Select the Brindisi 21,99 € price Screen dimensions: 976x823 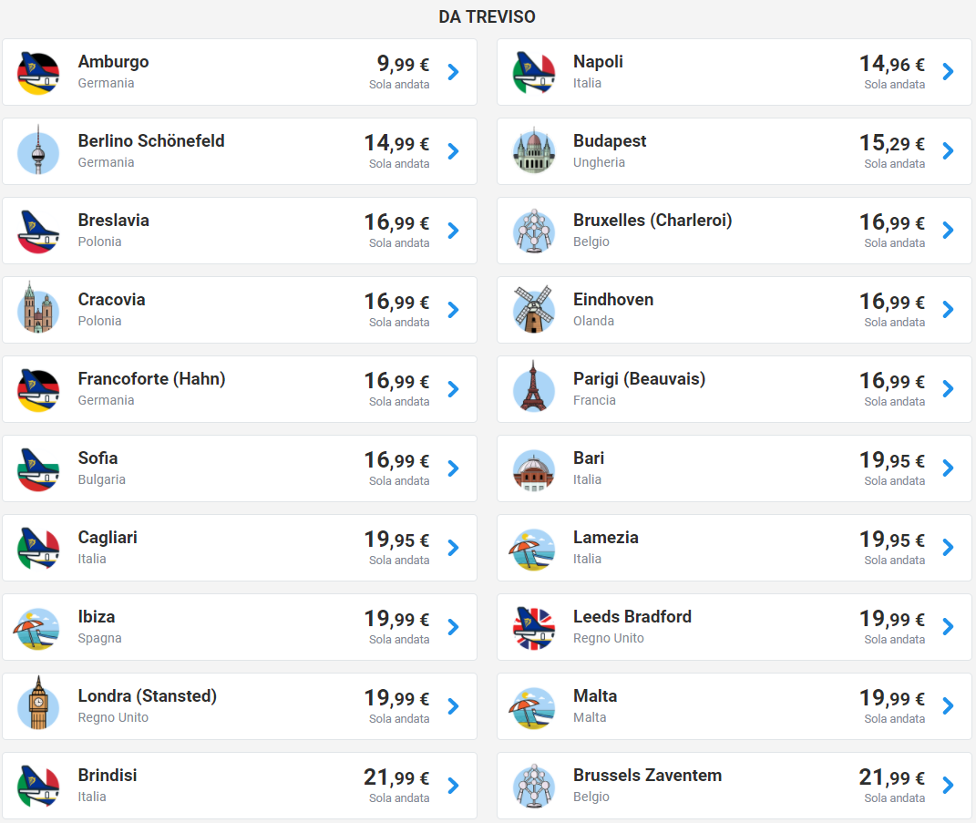[x=396, y=777]
